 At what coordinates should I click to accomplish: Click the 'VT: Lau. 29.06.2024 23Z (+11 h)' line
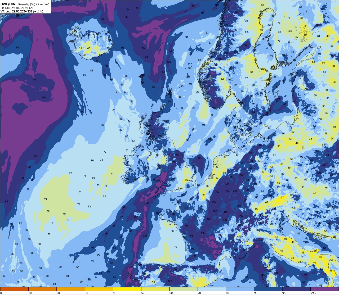[22, 11]
